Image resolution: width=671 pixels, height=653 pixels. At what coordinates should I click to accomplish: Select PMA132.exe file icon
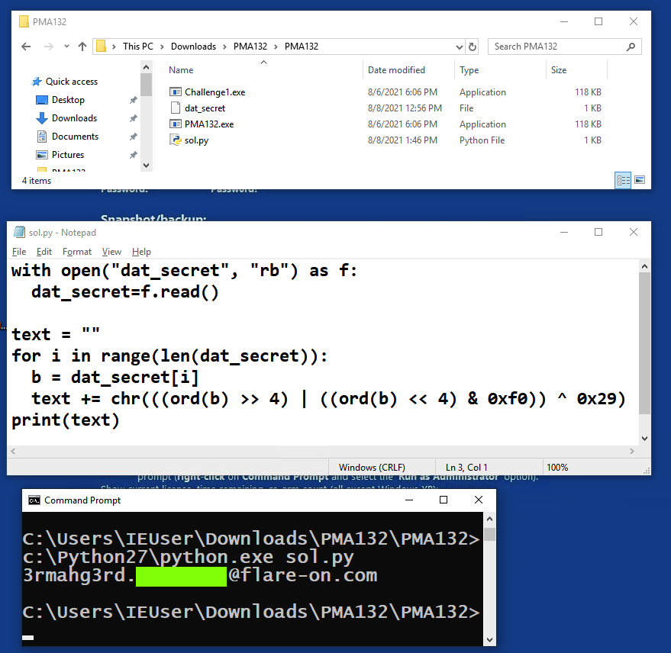click(x=176, y=124)
